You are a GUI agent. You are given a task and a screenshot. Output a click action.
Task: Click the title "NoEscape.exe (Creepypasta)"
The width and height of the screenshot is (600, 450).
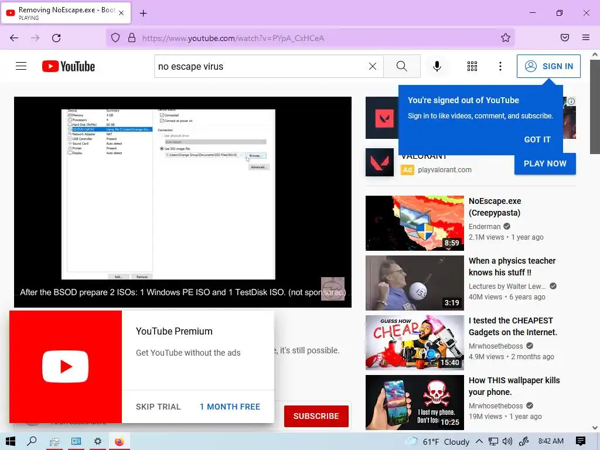pos(495,207)
